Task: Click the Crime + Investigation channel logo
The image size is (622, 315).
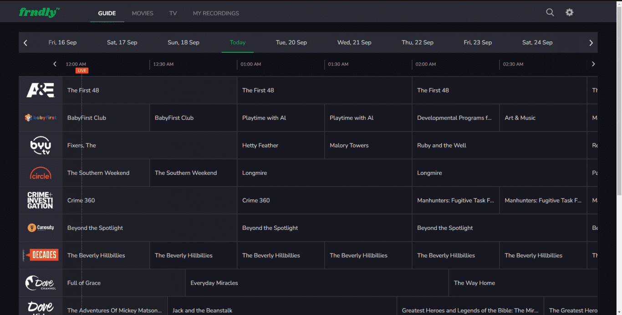Action: [x=41, y=200]
